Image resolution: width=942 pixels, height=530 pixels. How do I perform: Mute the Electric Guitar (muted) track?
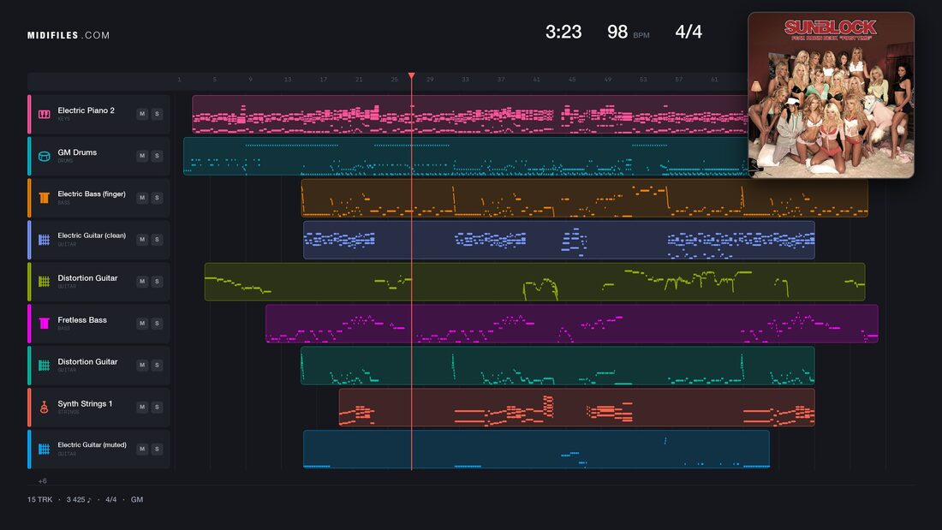(x=142, y=449)
